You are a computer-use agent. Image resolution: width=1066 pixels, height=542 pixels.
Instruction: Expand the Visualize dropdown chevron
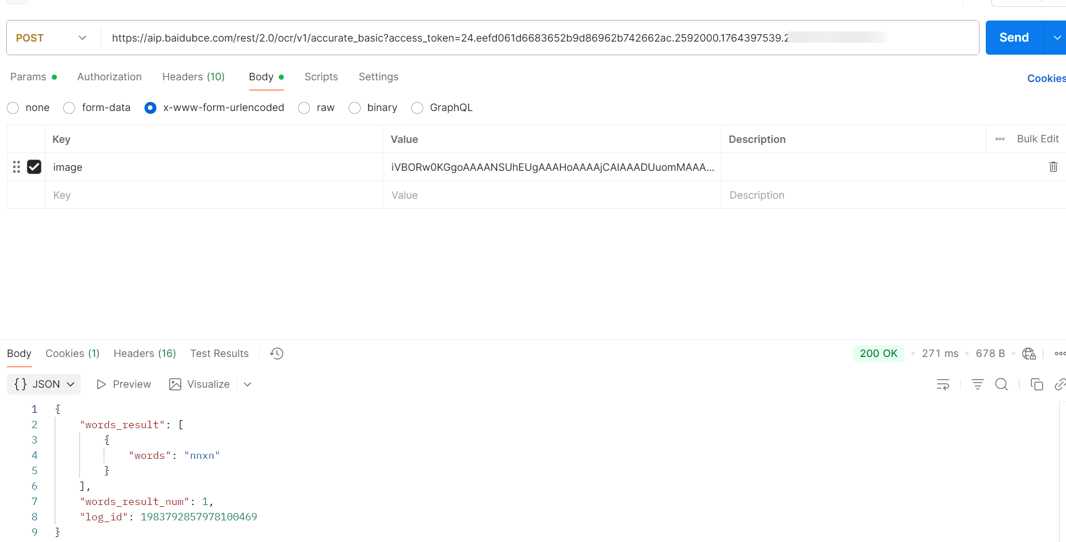(247, 384)
